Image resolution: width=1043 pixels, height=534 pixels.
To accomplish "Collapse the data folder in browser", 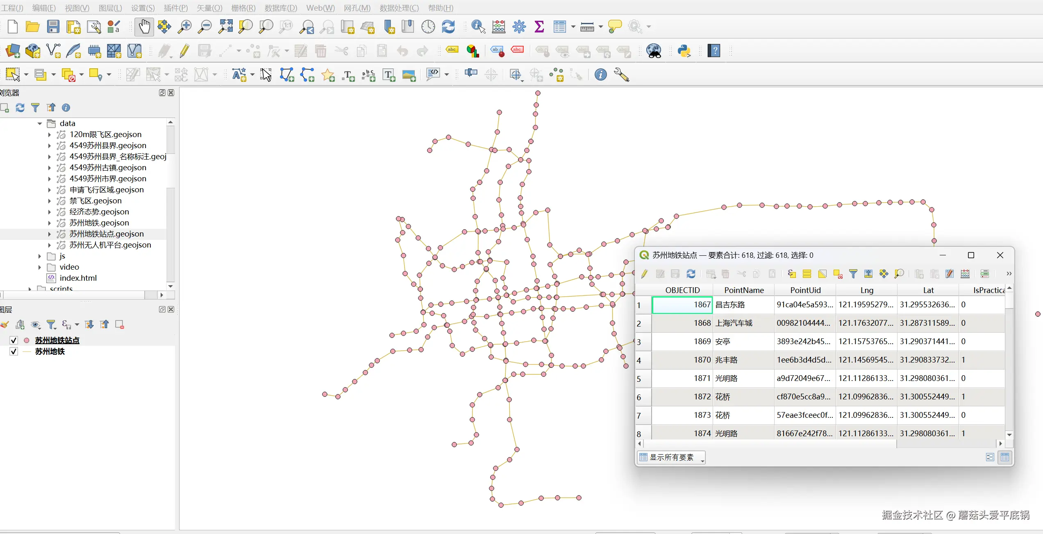I will [40, 124].
